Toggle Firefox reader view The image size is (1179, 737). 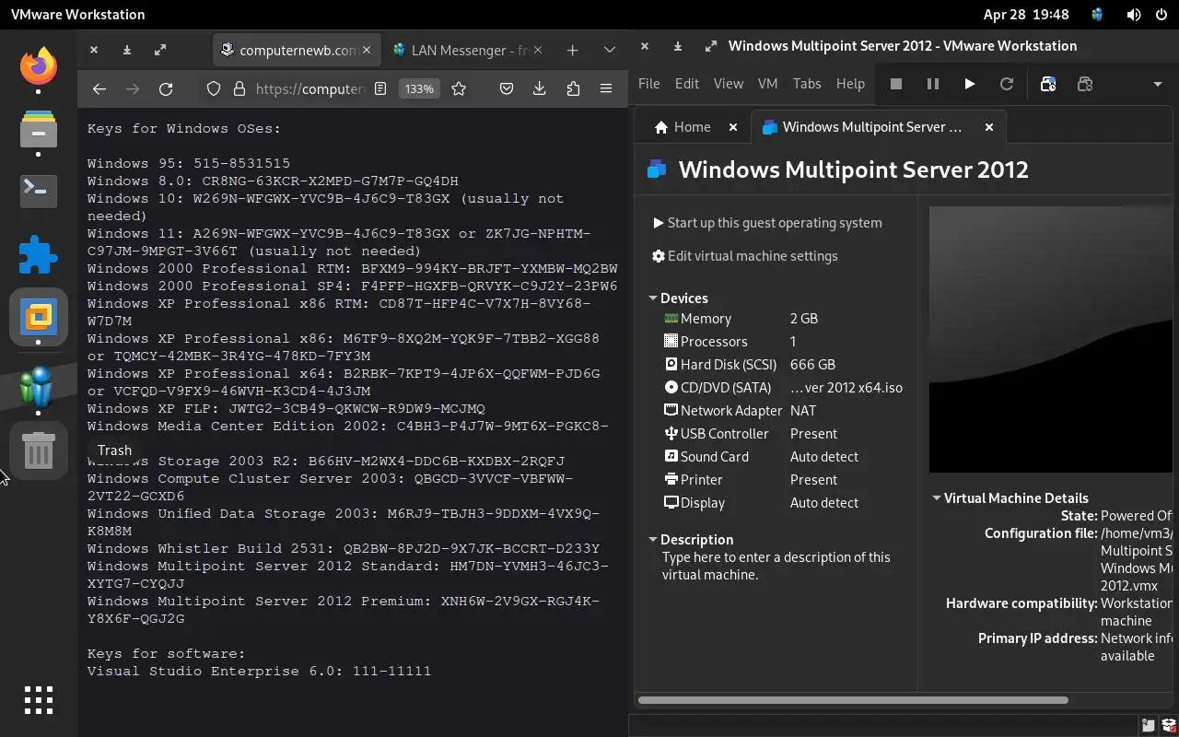tap(380, 88)
